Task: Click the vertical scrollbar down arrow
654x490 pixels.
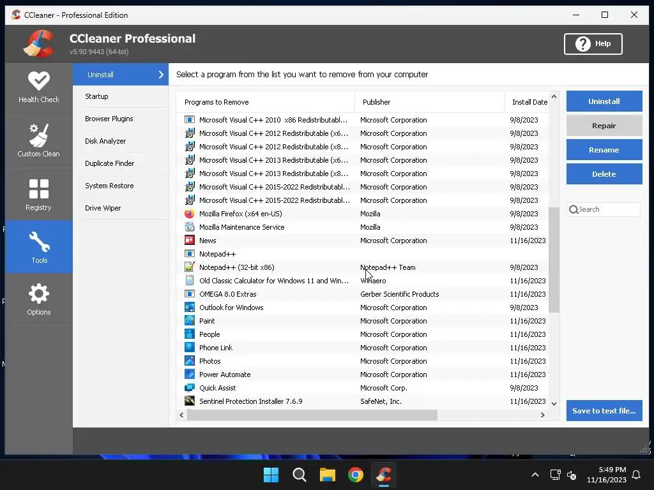Action: pos(554,403)
